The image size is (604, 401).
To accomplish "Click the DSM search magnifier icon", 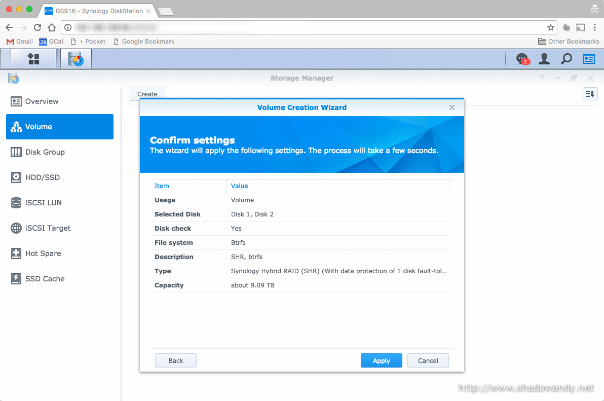I will tap(567, 59).
